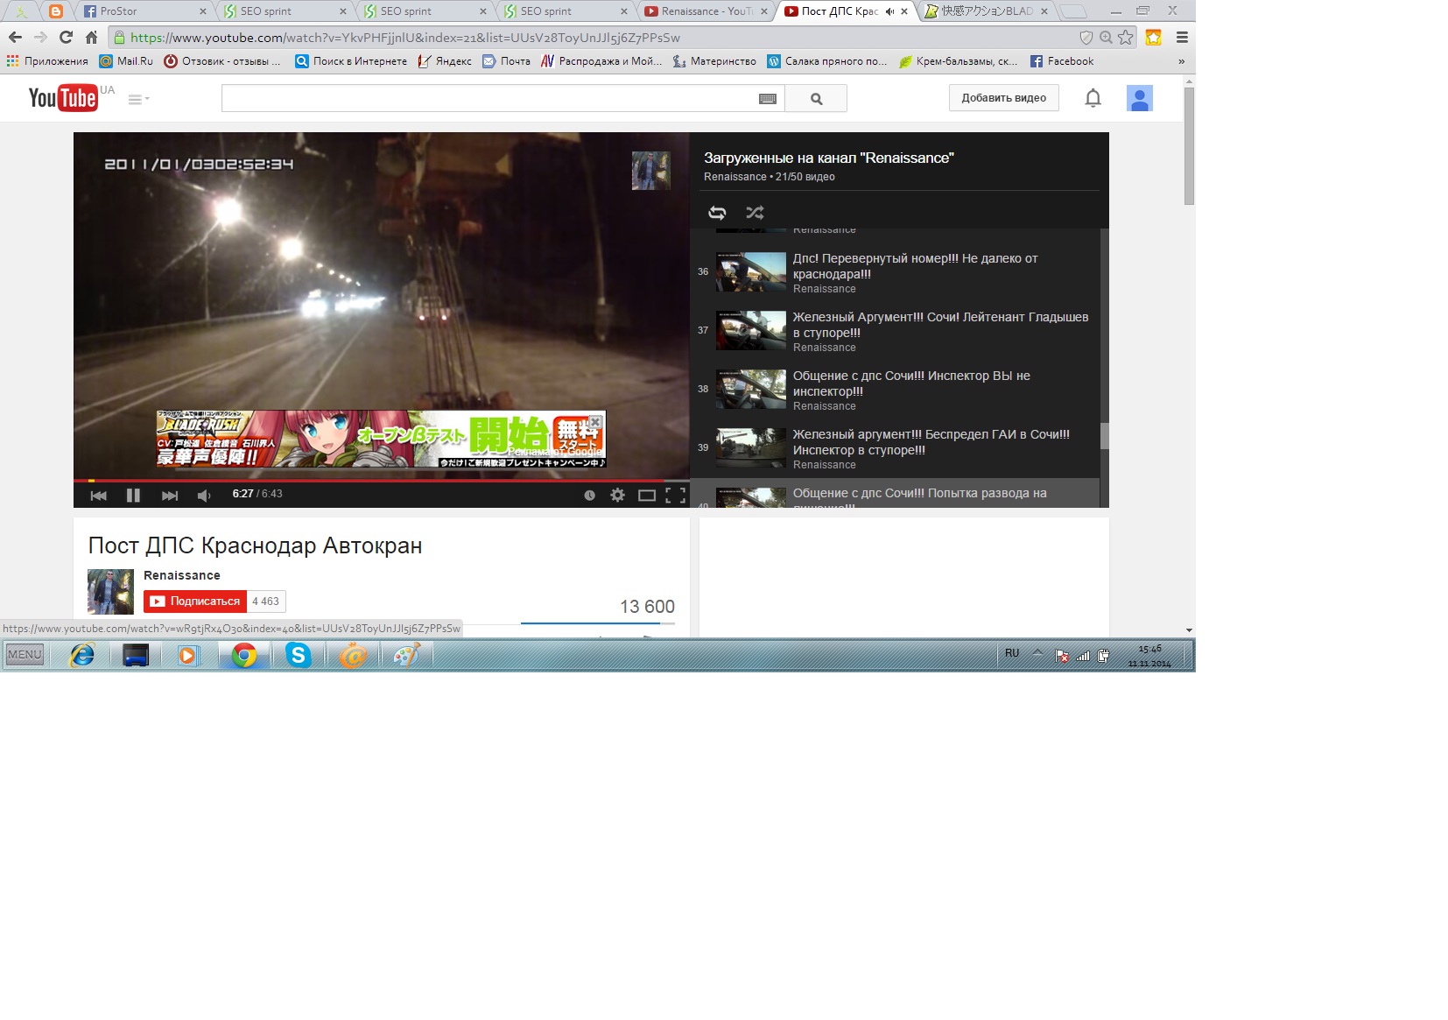This screenshot has width=1448, height=1020.
Task: Launch Internet Explorer from taskbar
Action: pyautogui.click(x=82, y=655)
